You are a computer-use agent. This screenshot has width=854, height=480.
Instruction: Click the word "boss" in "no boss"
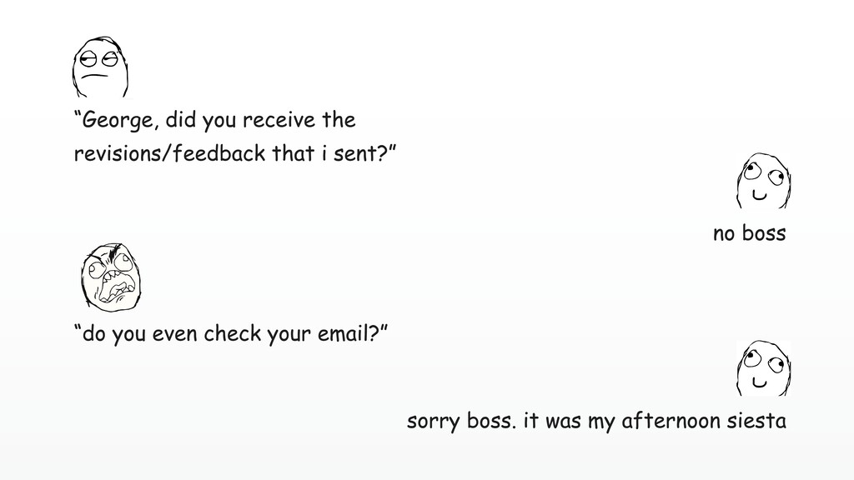[x=764, y=233]
